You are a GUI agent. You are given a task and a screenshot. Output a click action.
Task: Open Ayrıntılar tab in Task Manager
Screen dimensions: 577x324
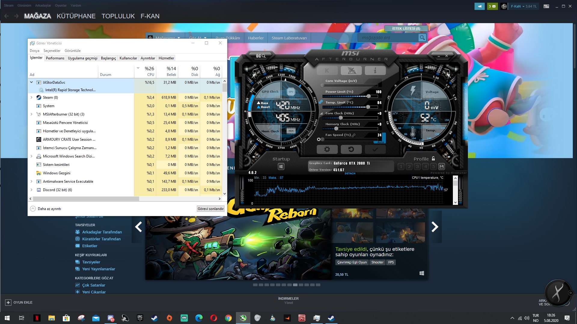(148, 58)
